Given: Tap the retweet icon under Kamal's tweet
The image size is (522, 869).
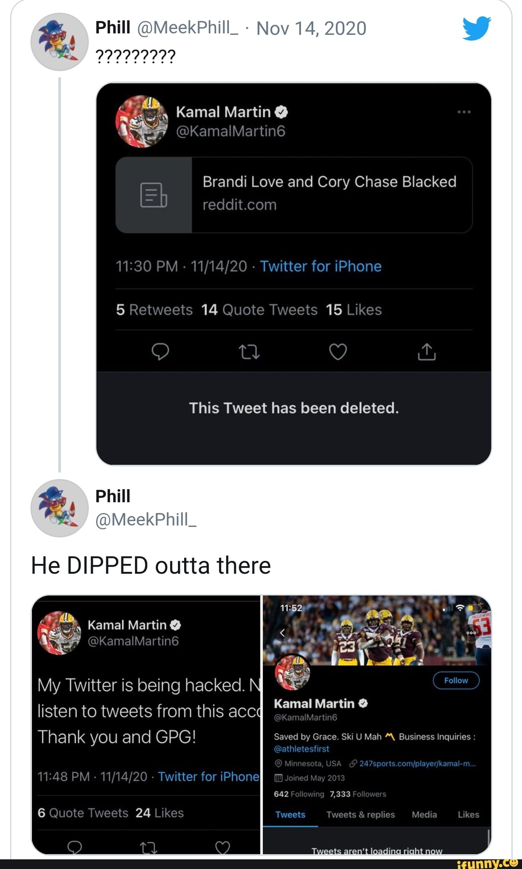Looking at the screenshot, I should [249, 352].
